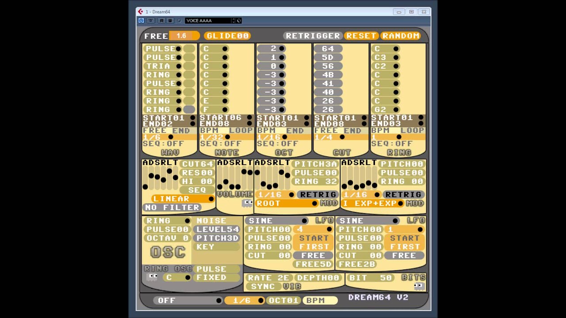Screen dimensions: 566x318
Task: Toggle SEQ:OFF in the NOTE column
Action: [221, 144]
